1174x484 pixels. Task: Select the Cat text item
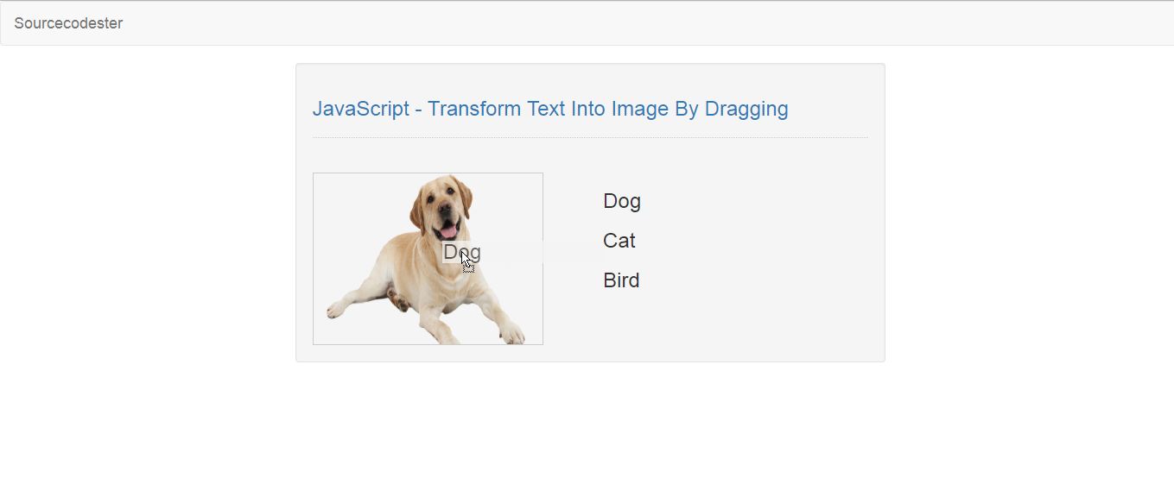[619, 241]
